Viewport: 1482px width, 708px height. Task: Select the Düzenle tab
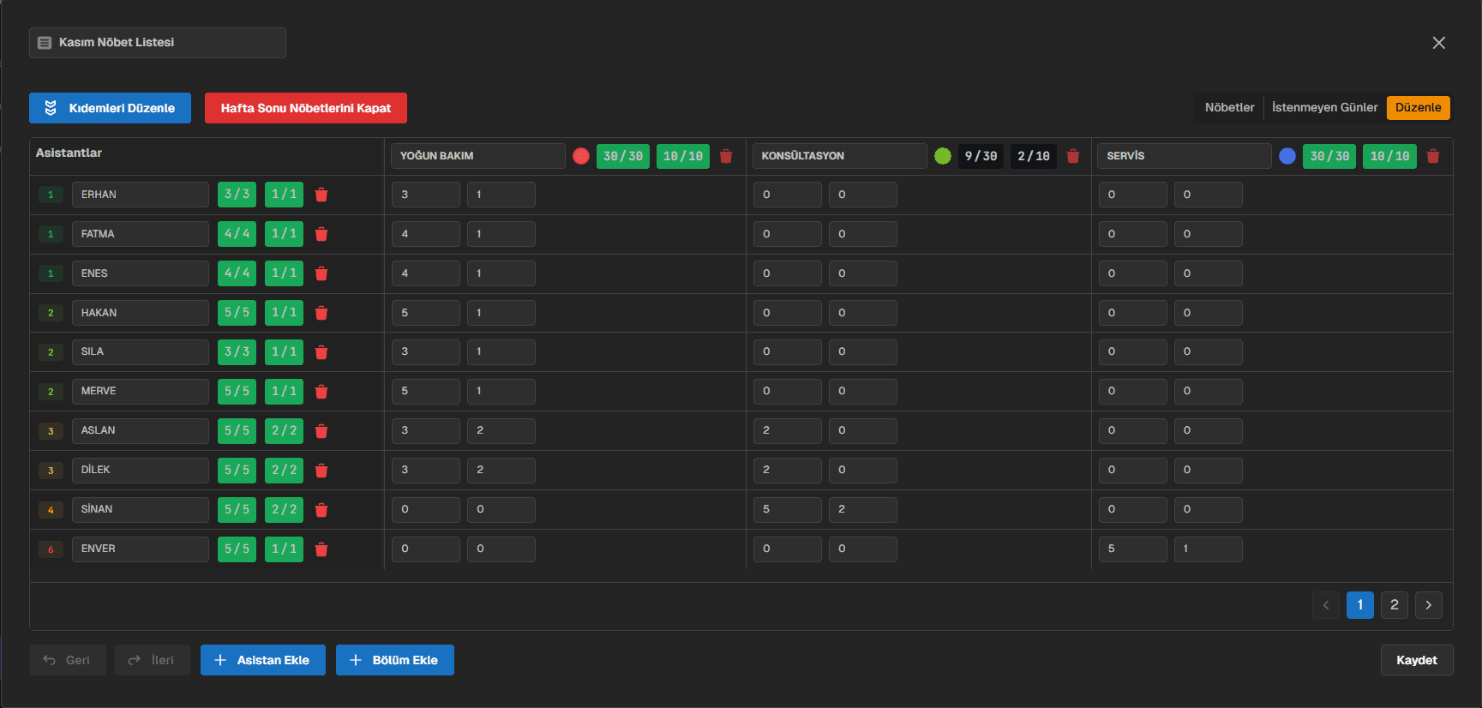[1418, 108]
